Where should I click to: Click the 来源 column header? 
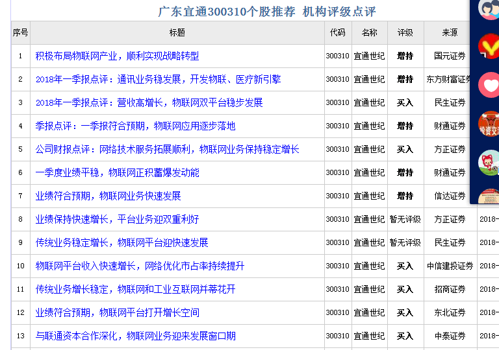coord(450,33)
